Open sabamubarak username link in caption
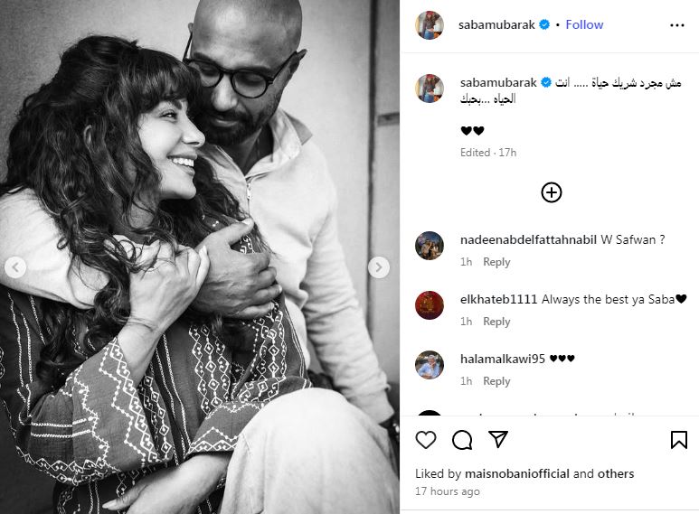 pyautogui.click(x=499, y=82)
